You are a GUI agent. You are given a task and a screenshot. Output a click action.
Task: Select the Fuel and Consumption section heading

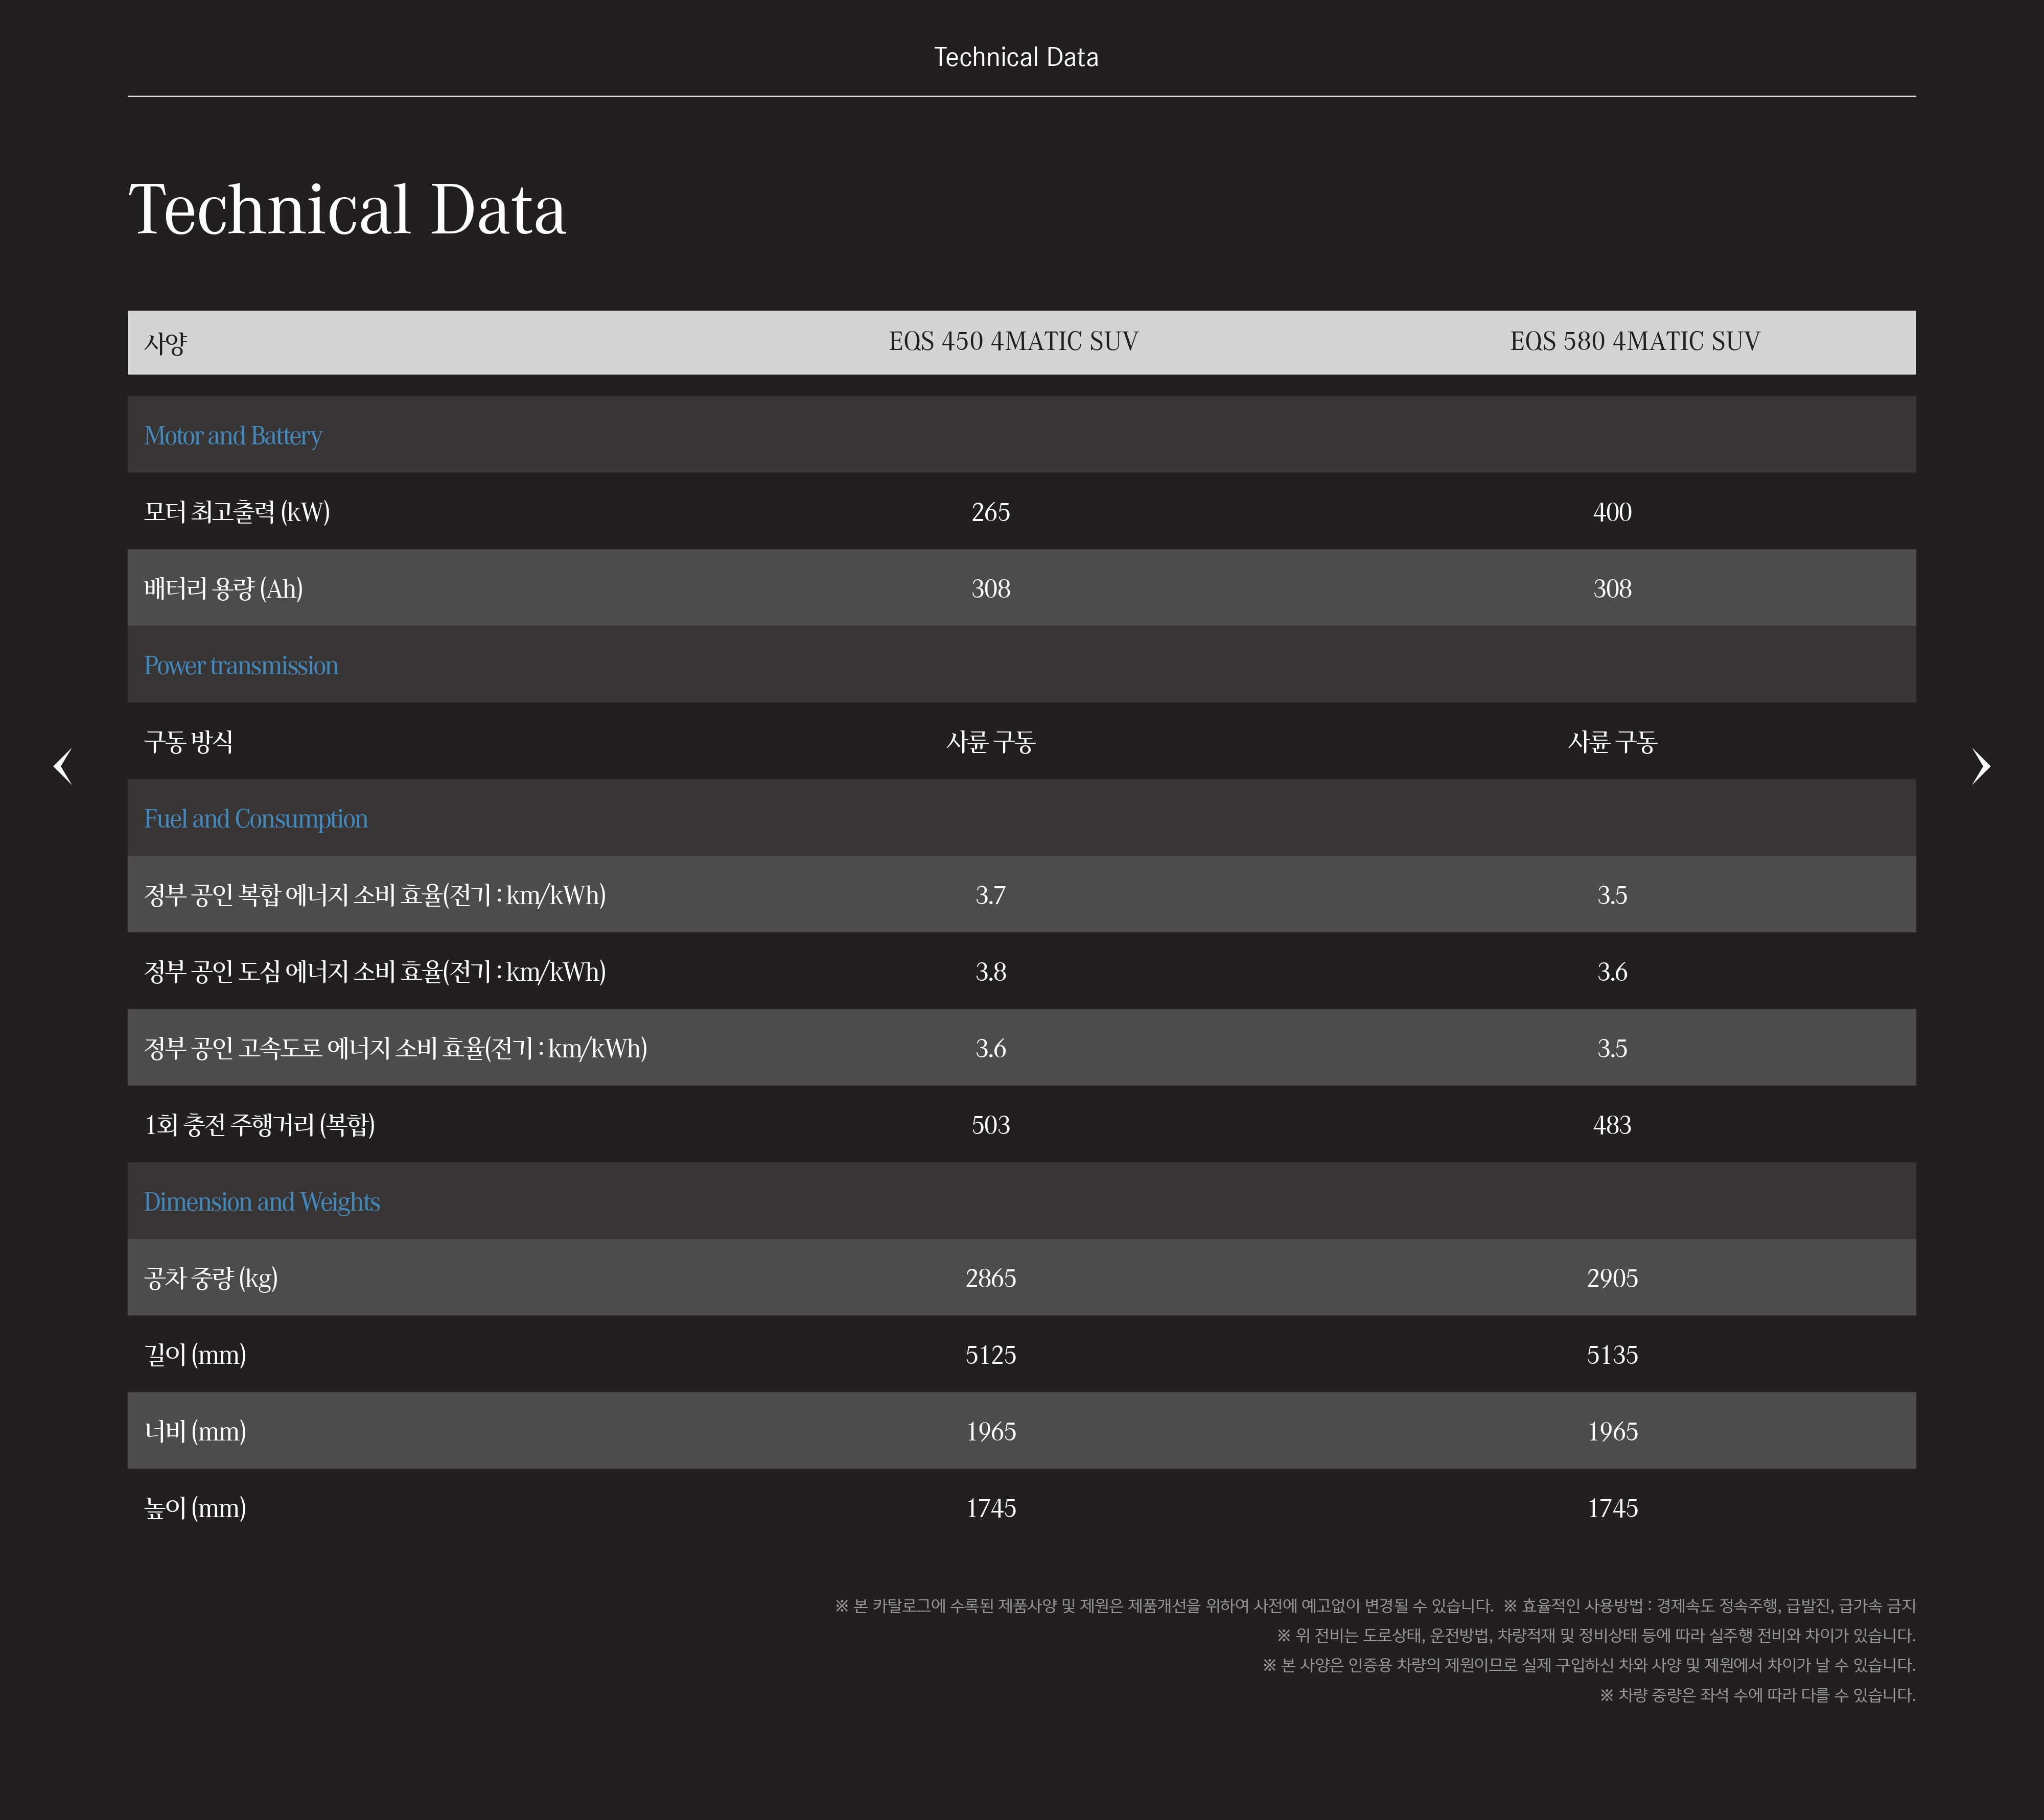[x=256, y=819]
